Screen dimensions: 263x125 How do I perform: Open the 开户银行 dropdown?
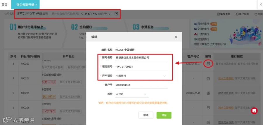pyautogui.click(x=142, y=76)
